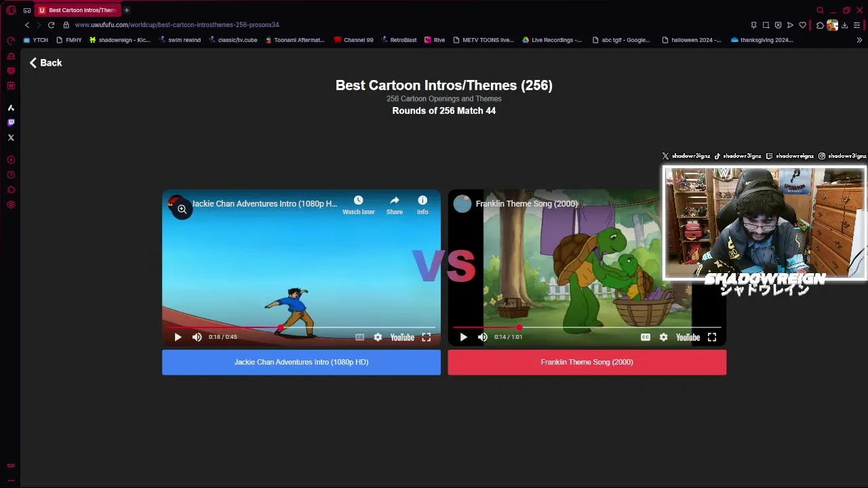Viewport: 868px width, 488px height.
Task: Open the Rive bookmark
Action: (x=435, y=40)
